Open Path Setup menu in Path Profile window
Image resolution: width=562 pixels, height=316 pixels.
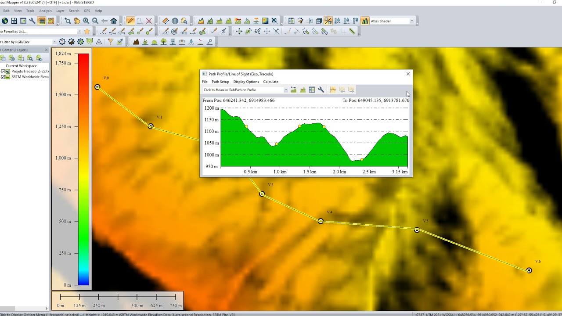(x=220, y=82)
